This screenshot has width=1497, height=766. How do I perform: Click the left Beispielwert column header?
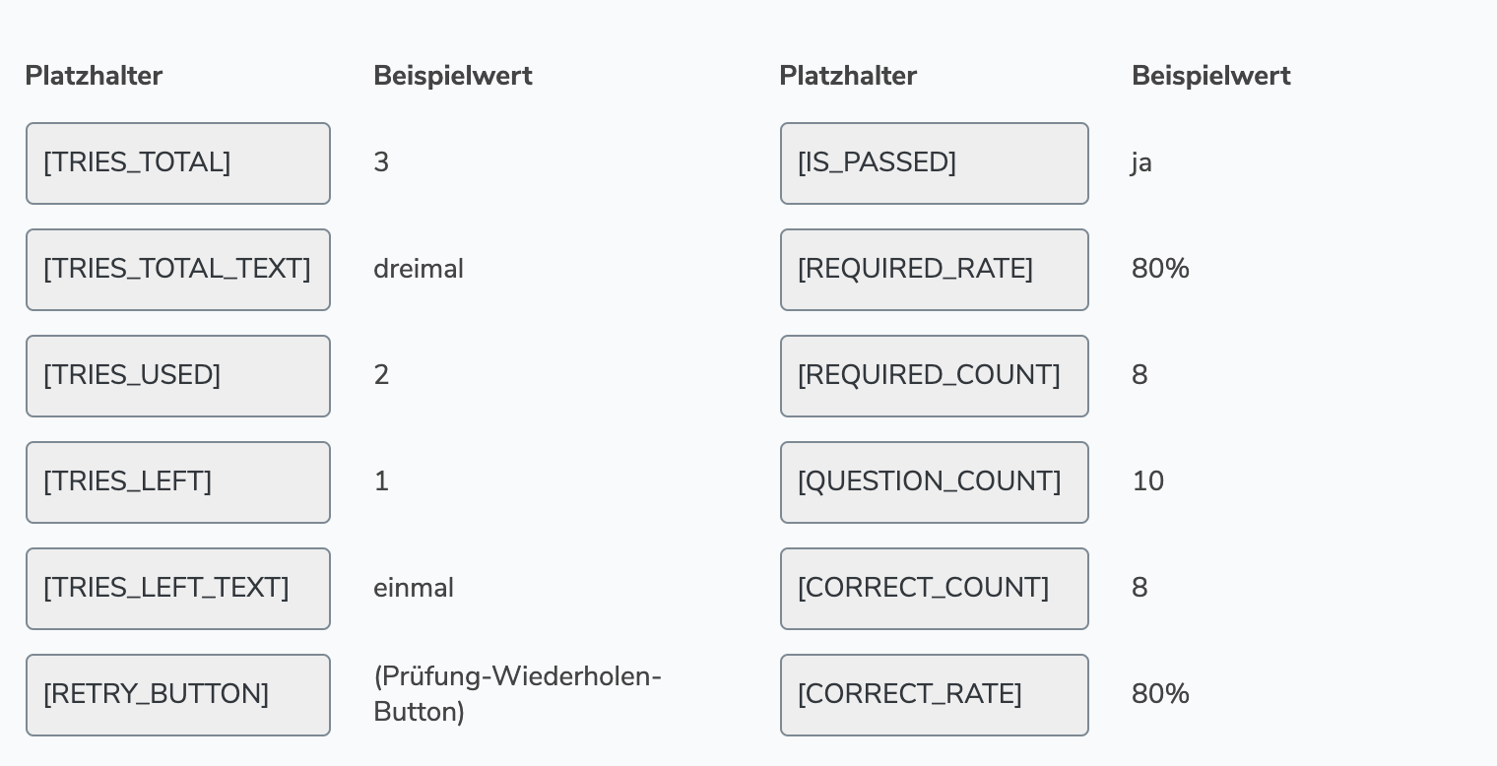(x=453, y=76)
